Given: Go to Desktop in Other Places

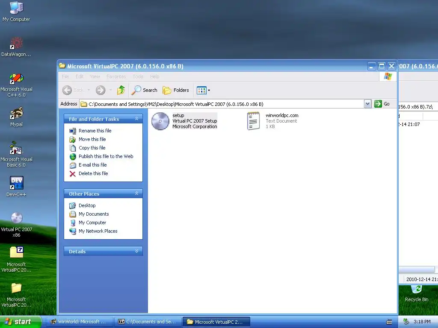Looking at the screenshot, I should point(87,205).
